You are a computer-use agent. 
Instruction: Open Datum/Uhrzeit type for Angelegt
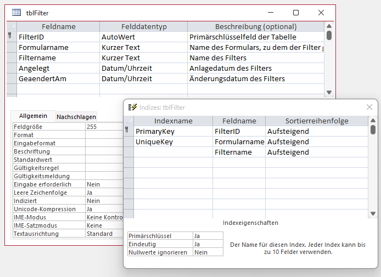tap(144, 68)
